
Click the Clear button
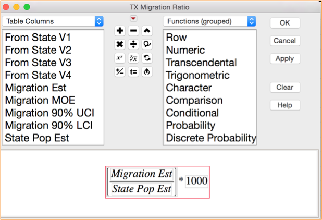(x=285, y=87)
